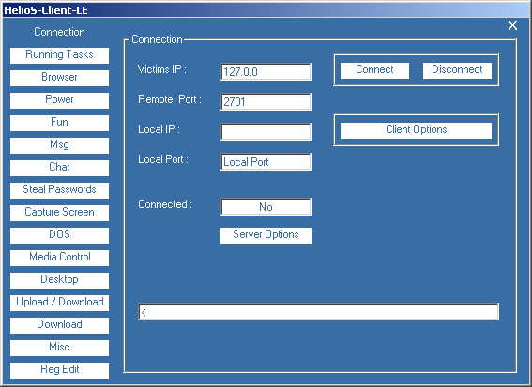
Task: Close the window with the X icon
Action: (512, 25)
